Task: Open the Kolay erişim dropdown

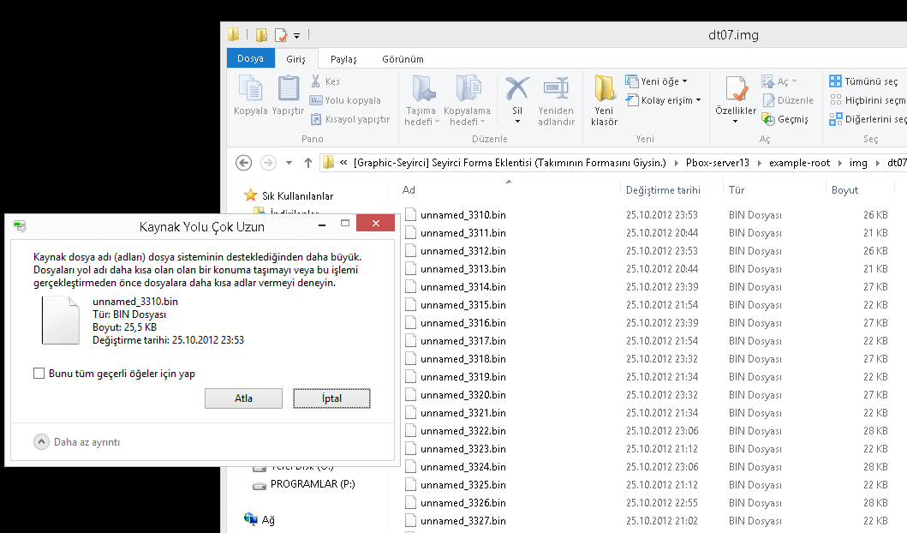Action: coord(665,100)
